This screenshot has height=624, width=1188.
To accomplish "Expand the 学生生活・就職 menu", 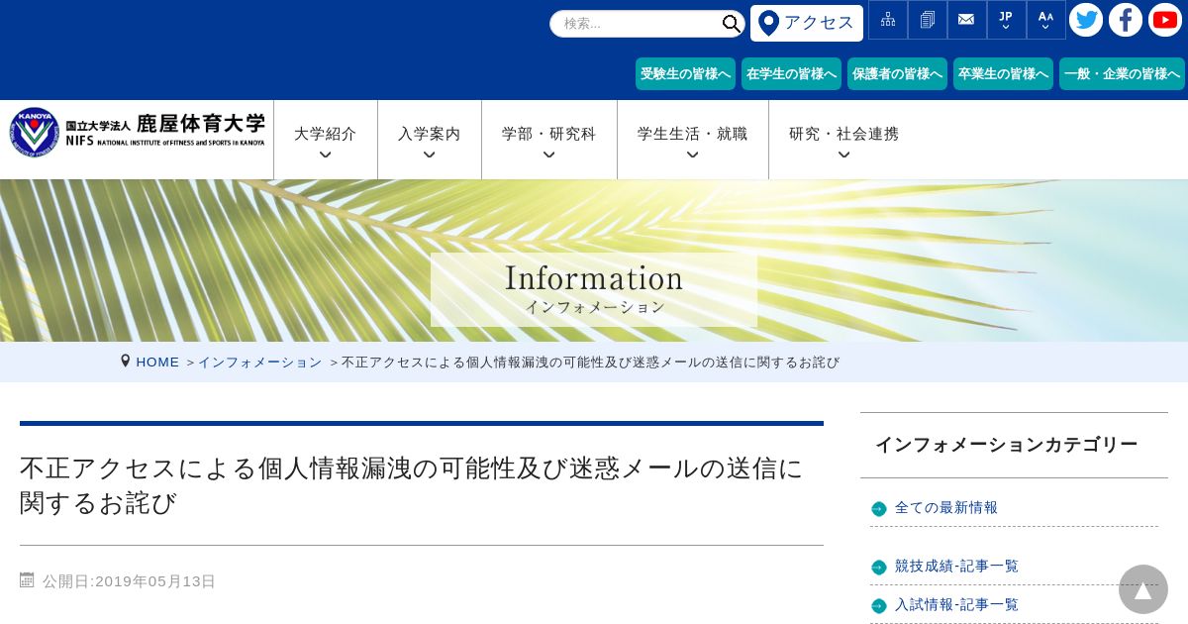I will coord(693,140).
